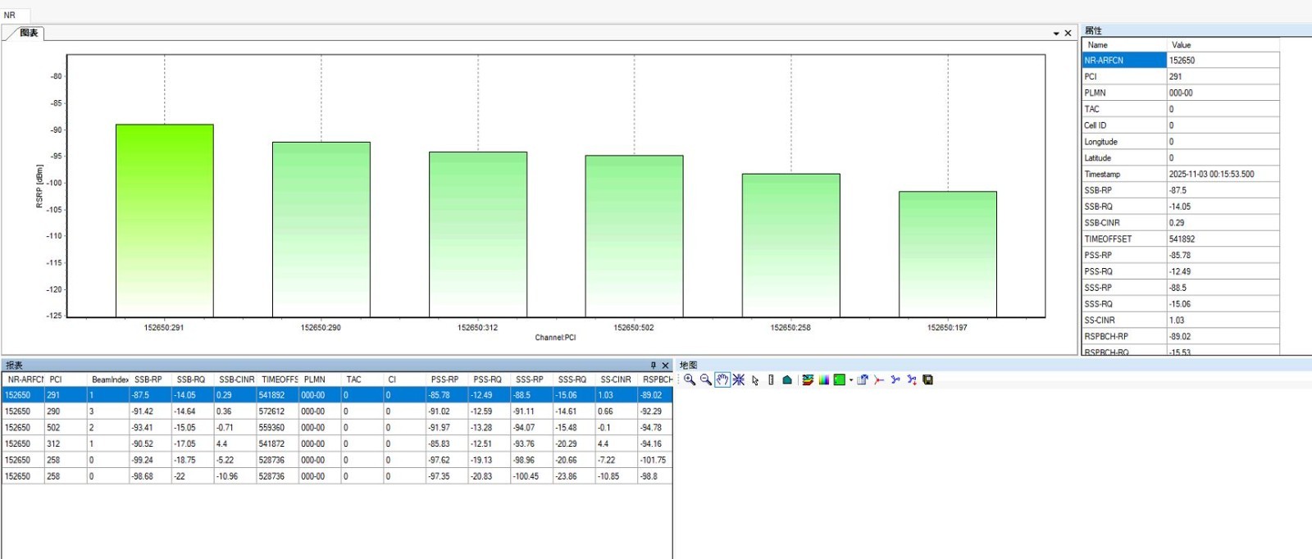The image size is (1312, 559).
Task: Activate the ruler measure tool
Action: click(x=771, y=379)
